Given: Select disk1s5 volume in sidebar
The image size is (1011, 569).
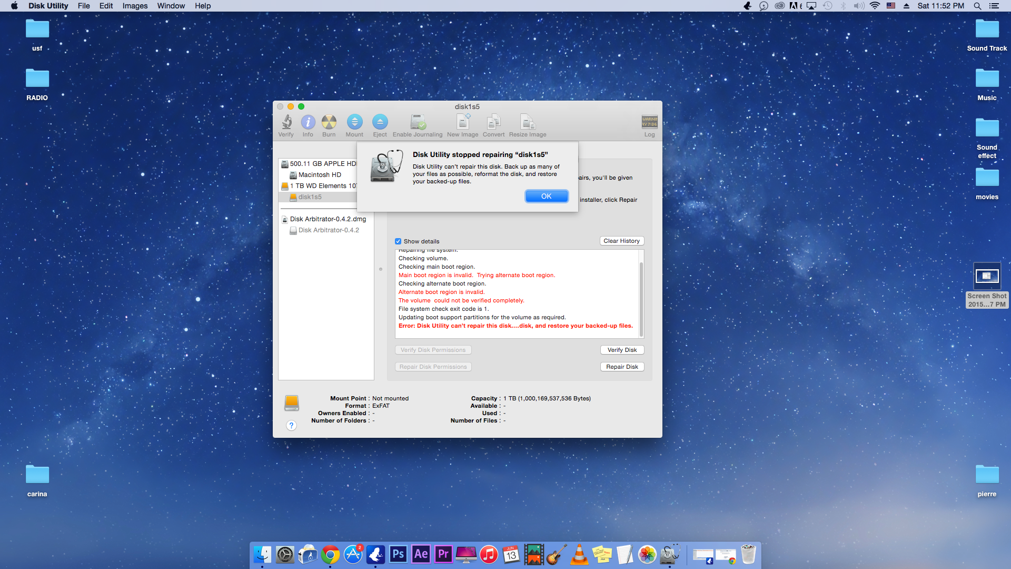Looking at the screenshot, I should click(x=318, y=197).
